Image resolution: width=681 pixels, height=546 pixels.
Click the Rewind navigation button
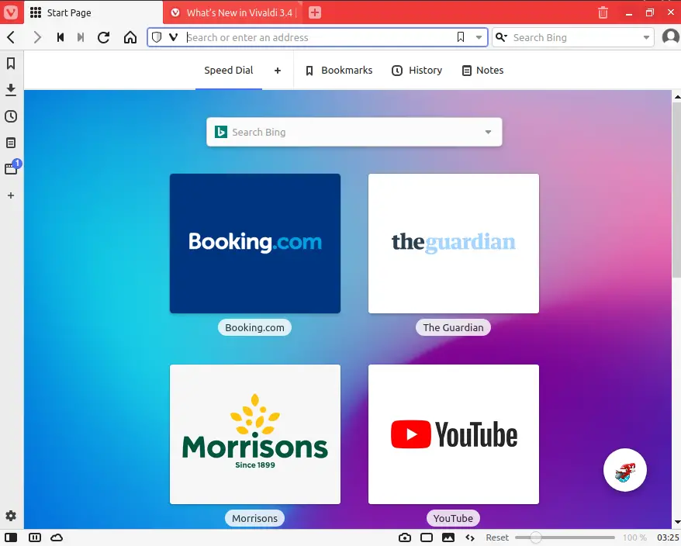click(x=60, y=37)
